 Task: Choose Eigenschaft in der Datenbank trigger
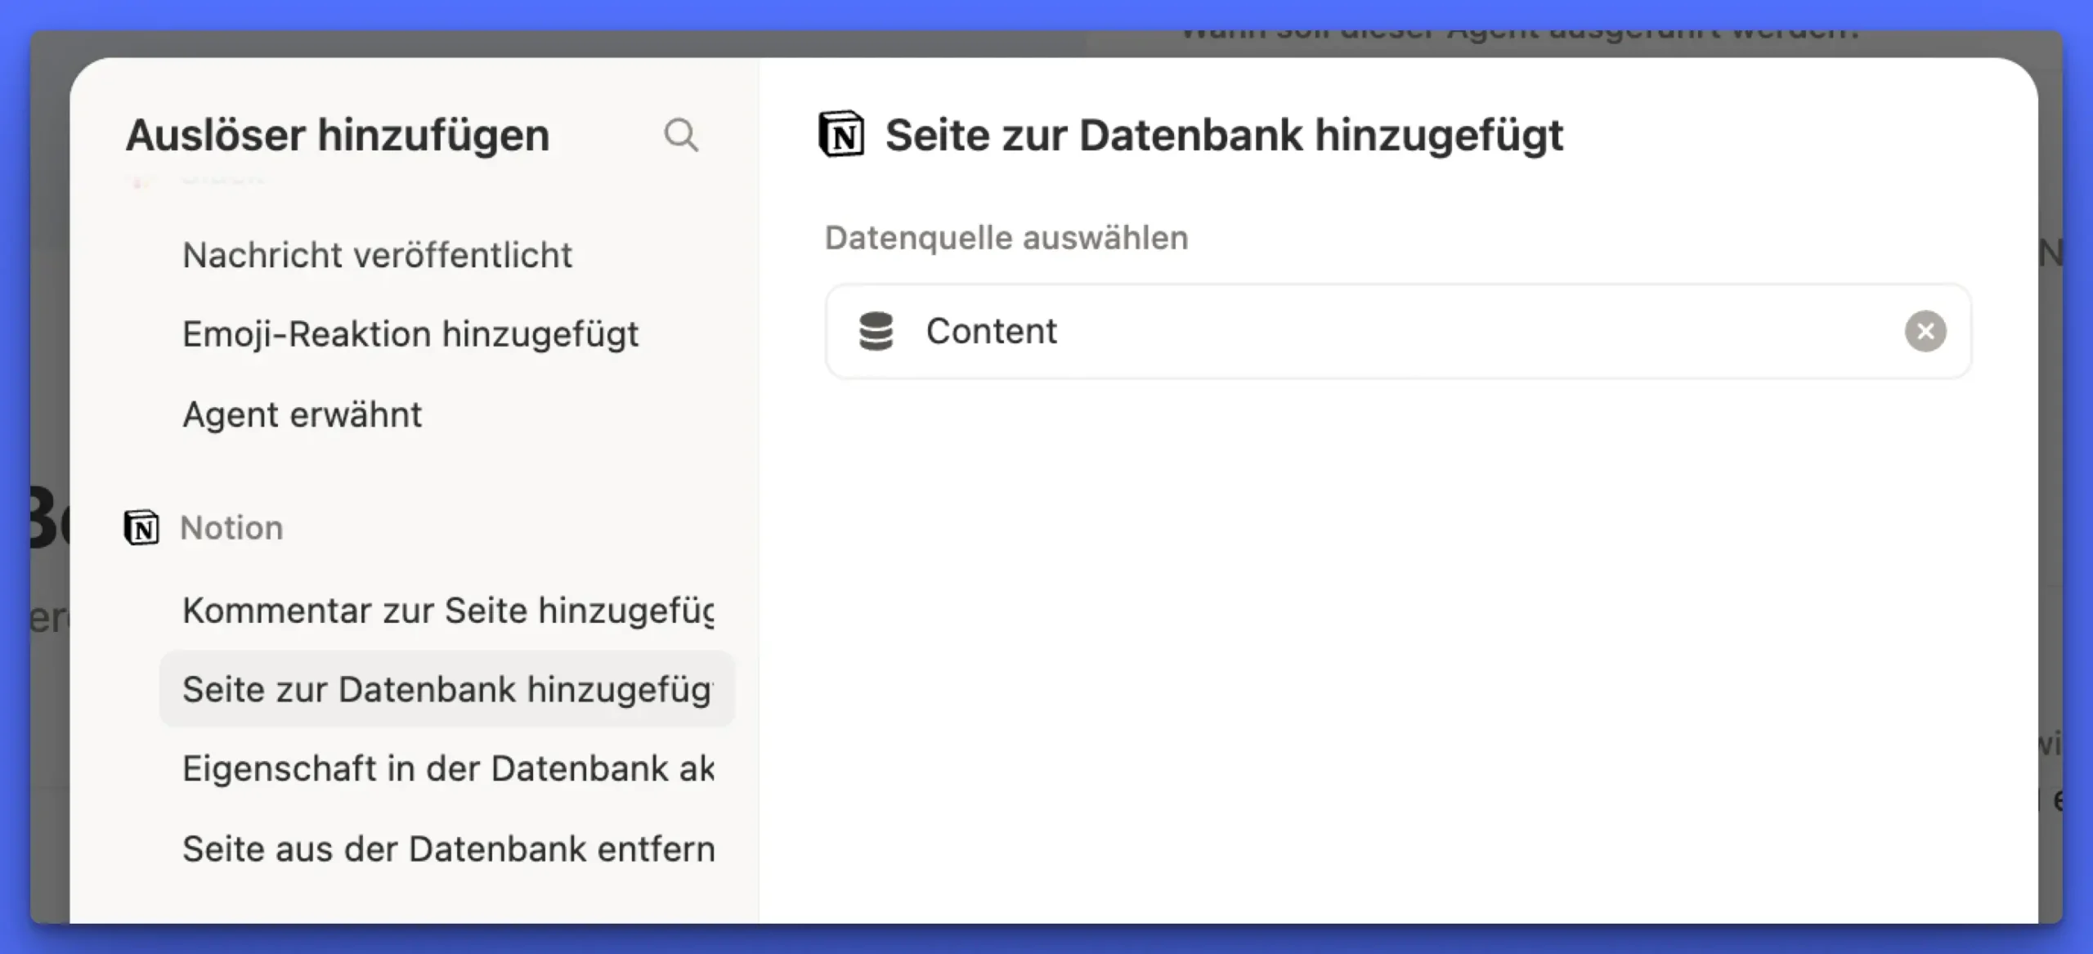[447, 768]
